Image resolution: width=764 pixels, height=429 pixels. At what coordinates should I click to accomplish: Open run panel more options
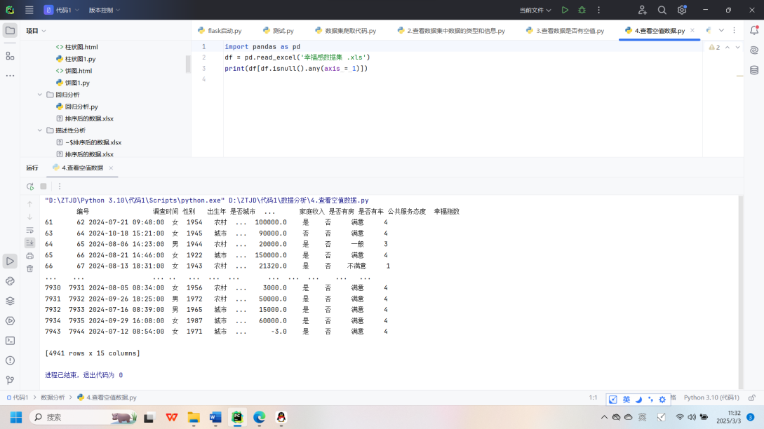60,186
